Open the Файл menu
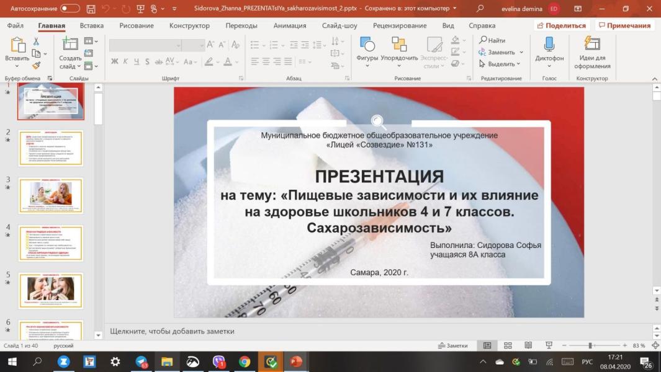The width and height of the screenshot is (661, 372). (x=15, y=25)
